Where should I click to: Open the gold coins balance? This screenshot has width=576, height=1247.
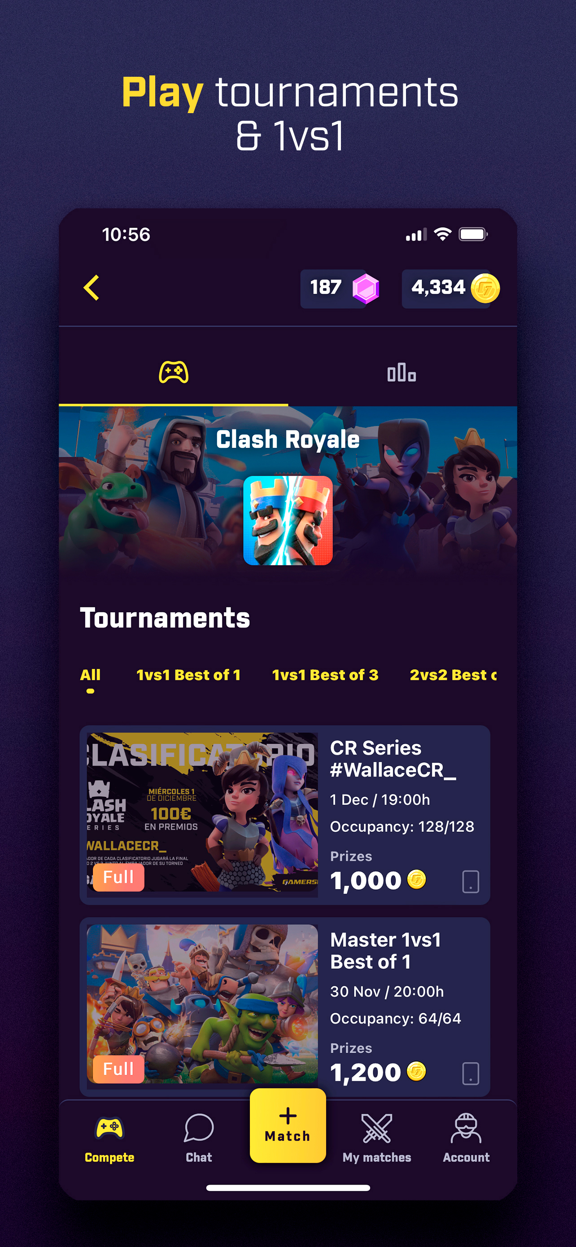click(x=451, y=289)
